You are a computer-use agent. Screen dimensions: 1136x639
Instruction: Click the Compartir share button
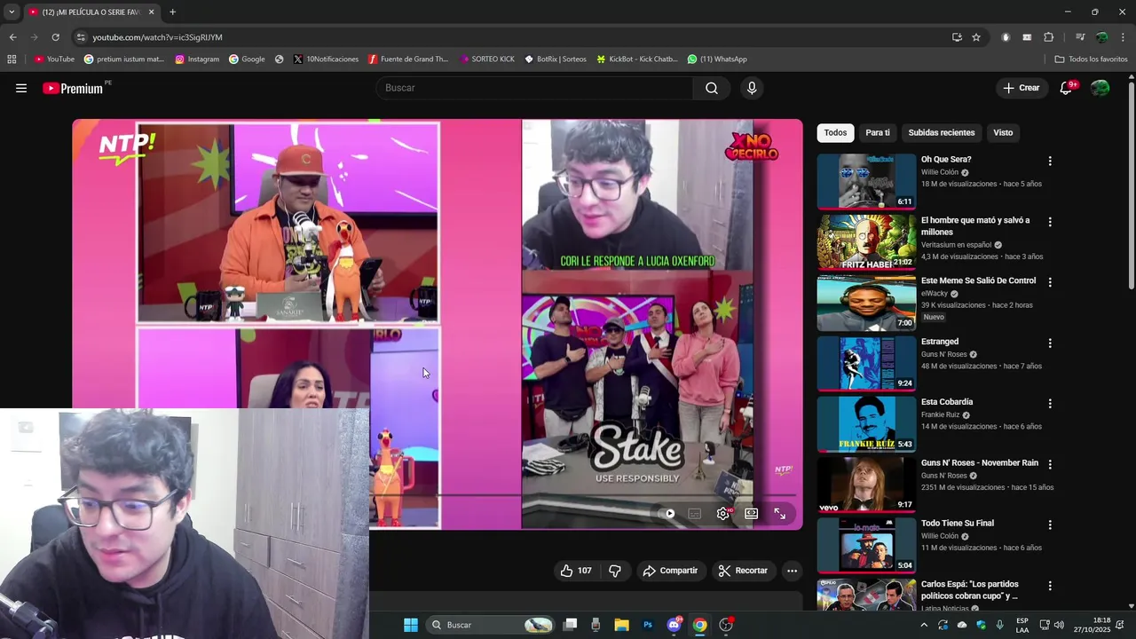[670, 571]
